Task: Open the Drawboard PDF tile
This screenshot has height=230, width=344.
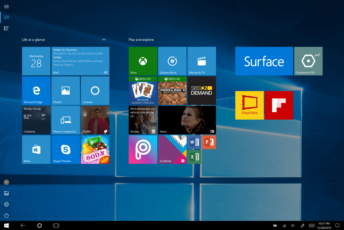Action: click(308, 61)
